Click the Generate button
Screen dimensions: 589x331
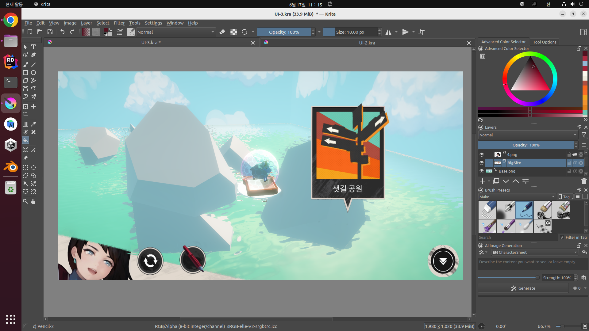523,288
